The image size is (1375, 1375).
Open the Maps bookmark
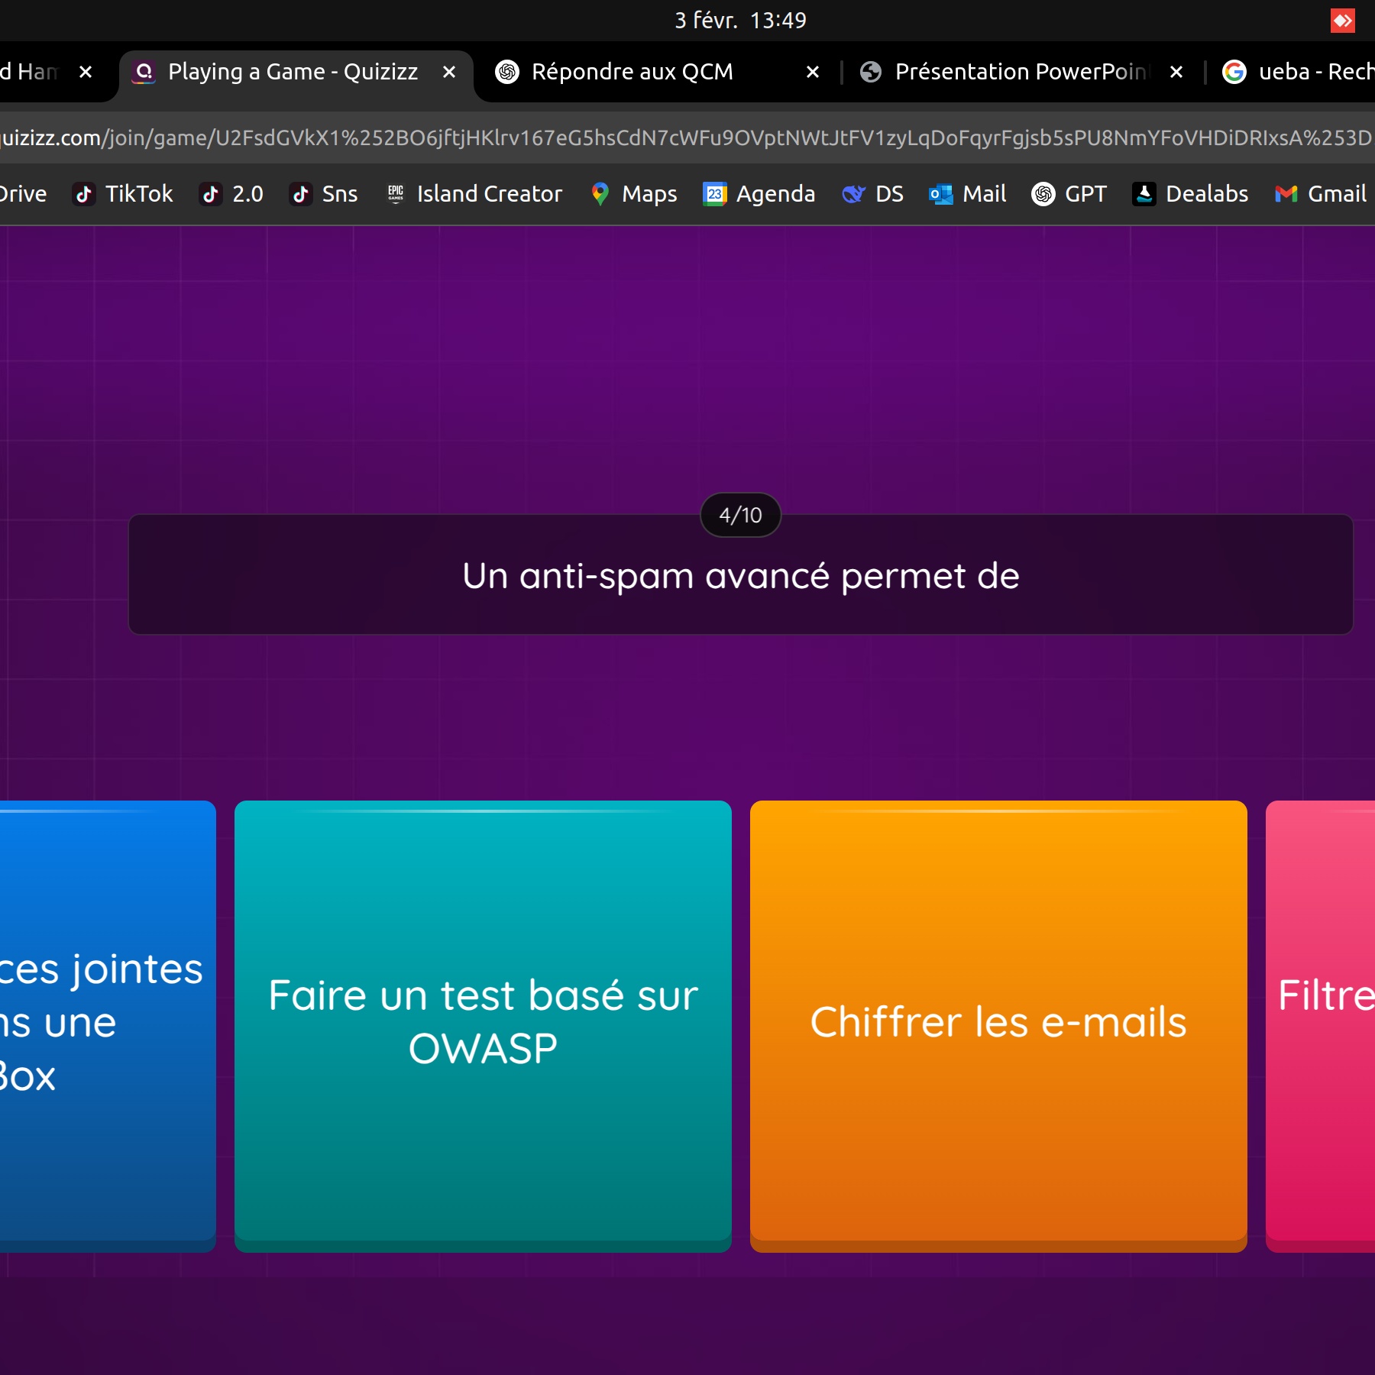point(633,194)
